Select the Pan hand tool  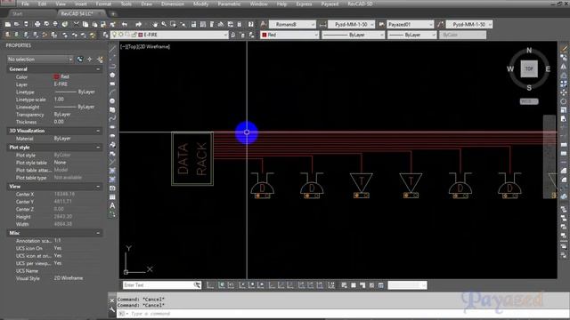pos(155,24)
